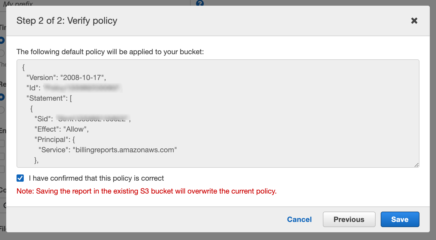Check the second checkbox in the En section

coord(2,156)
